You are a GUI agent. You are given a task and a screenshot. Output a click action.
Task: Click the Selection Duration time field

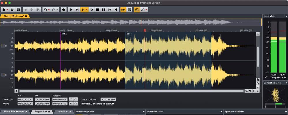[60, 99]
